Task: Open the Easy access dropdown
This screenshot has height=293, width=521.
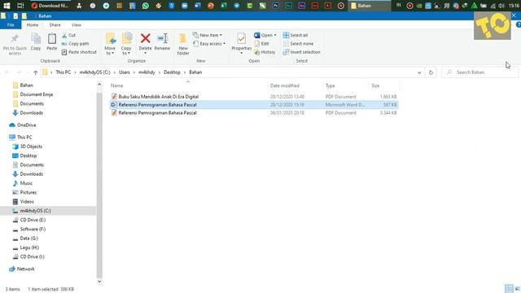Action: point(209,43)
